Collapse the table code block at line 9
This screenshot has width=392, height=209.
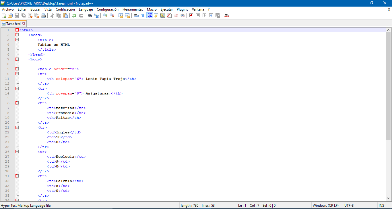pos(17,69)
